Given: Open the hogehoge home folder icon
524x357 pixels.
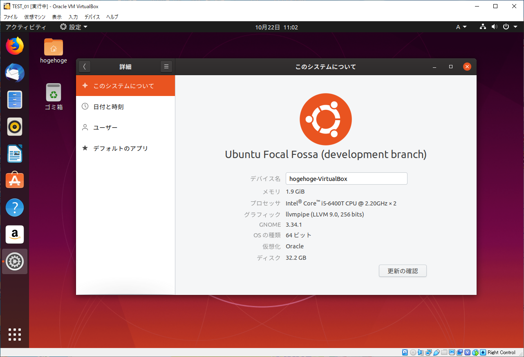Looking at the screenshot, I should click(54, 51).
